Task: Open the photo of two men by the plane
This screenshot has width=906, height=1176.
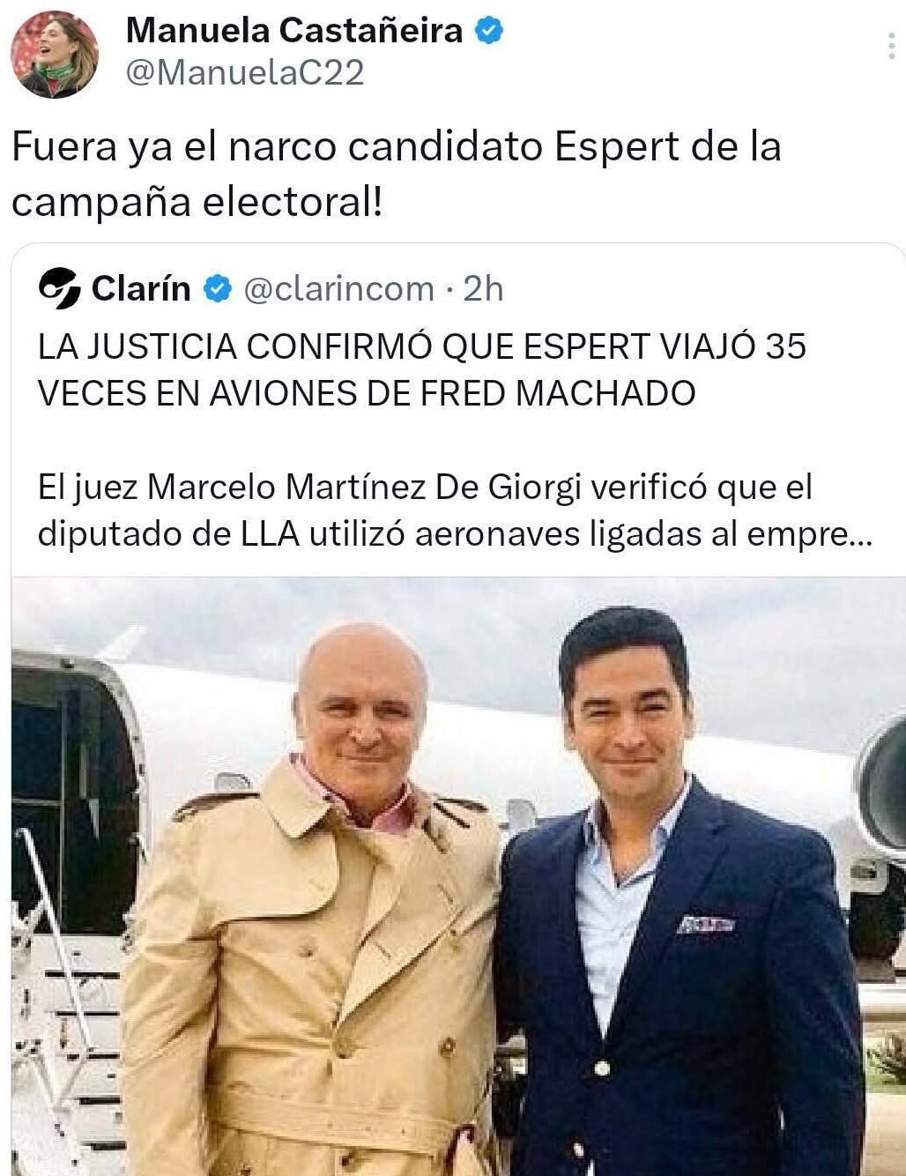Action: [458, 876]
